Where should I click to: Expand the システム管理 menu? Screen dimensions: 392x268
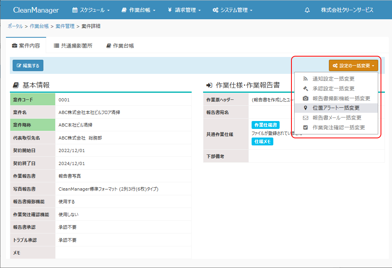tap(232, 10)
